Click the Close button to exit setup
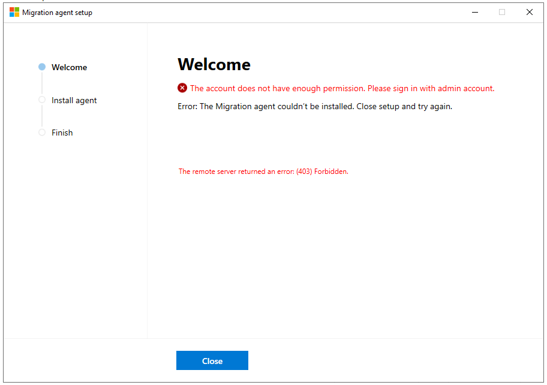Screen dimensions: 547x385 [x=212, y=360]
